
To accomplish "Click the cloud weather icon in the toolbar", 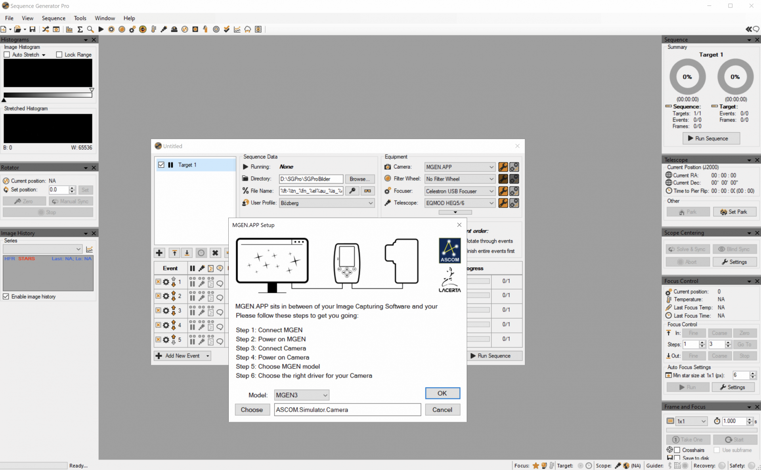I will pyautogui.click(x=248, y=29).
